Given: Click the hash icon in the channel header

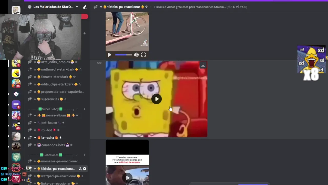Looking at the screenshot, I should point(96,7).
